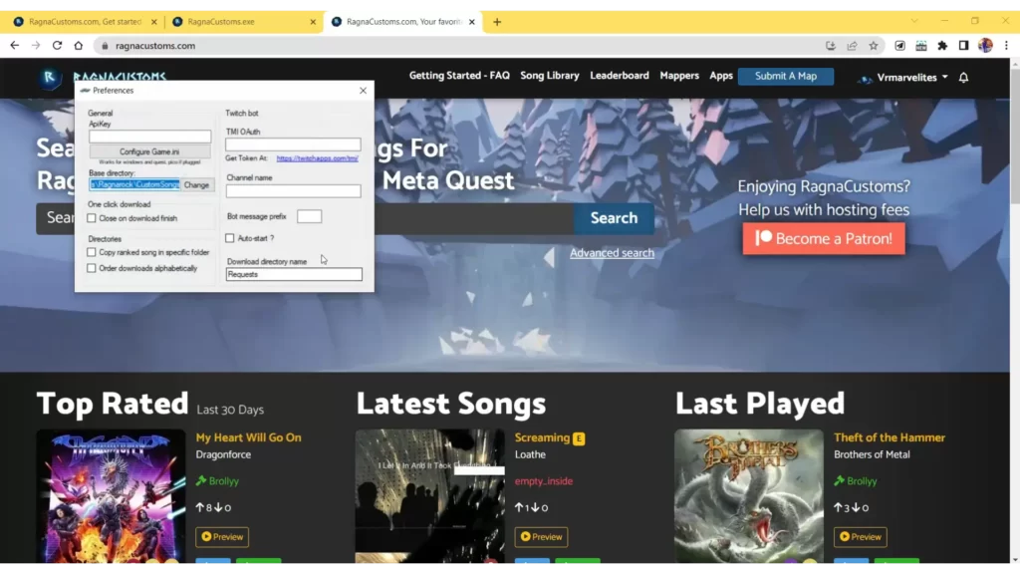Click the Configure Game.ini button
Image resolution: width=1020 pixels, height=574 pixels.
149,151
